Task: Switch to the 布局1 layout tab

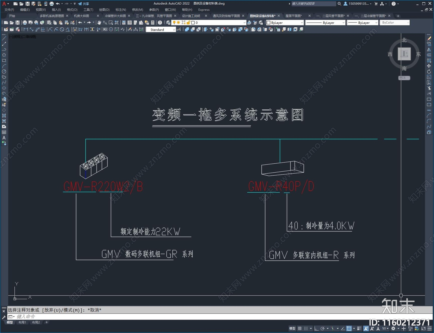Action: [x=22, y=322]
